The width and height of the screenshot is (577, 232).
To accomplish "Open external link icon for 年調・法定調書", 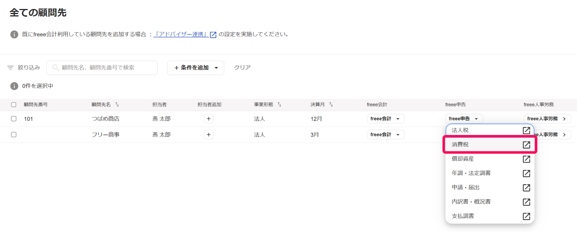I will 527,173.
